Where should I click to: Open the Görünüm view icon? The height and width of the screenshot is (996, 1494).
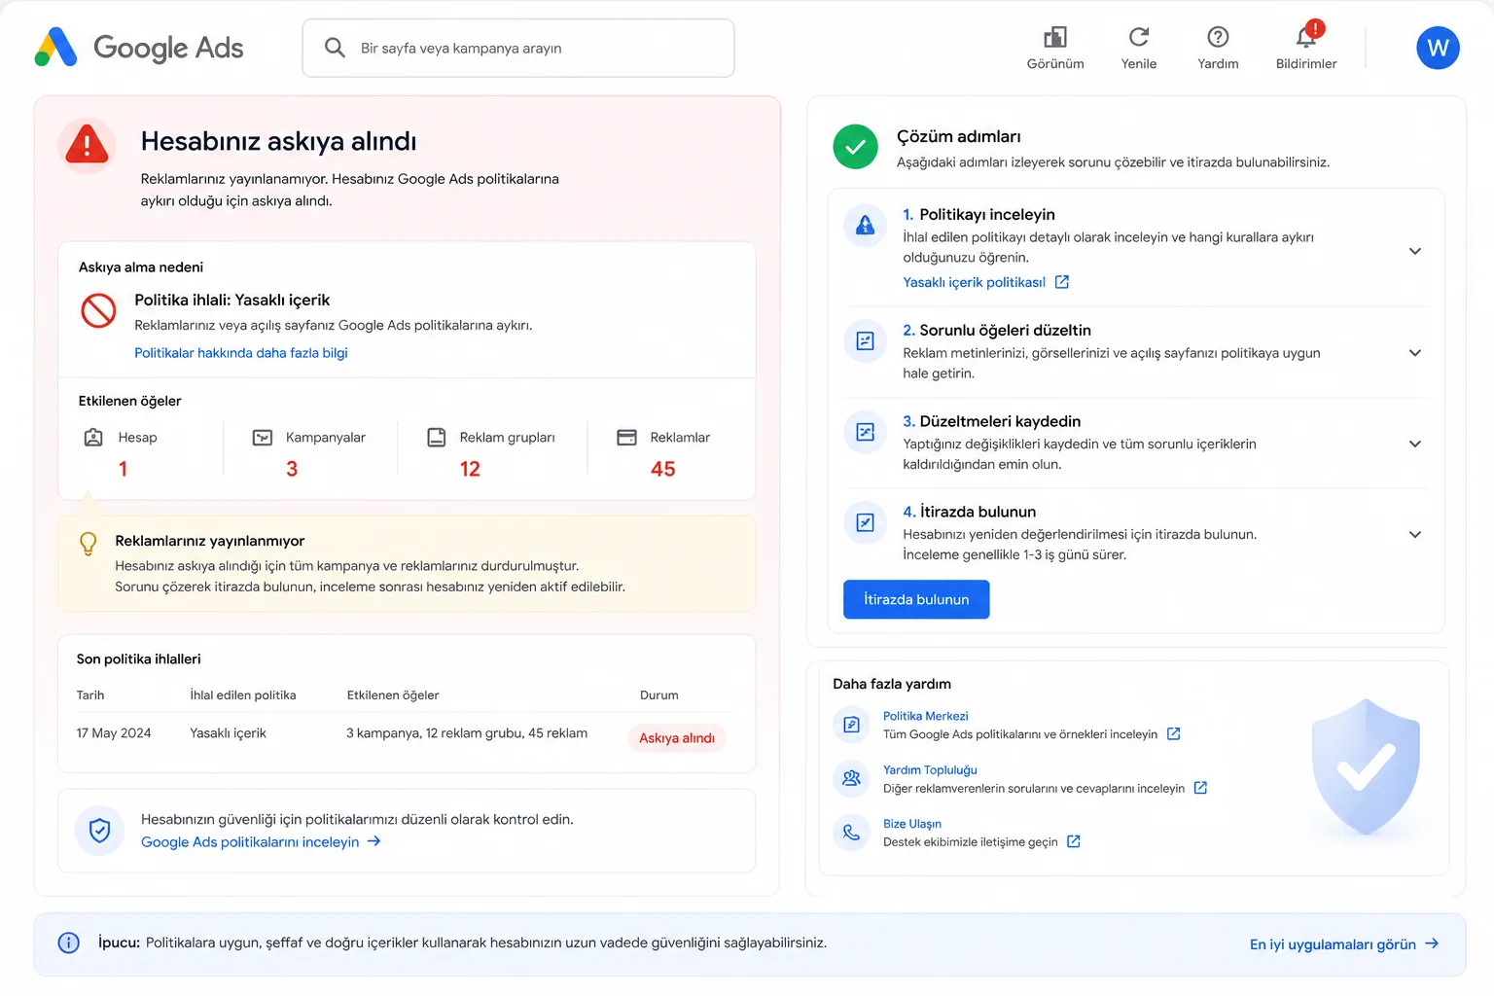pos(1055,37)
